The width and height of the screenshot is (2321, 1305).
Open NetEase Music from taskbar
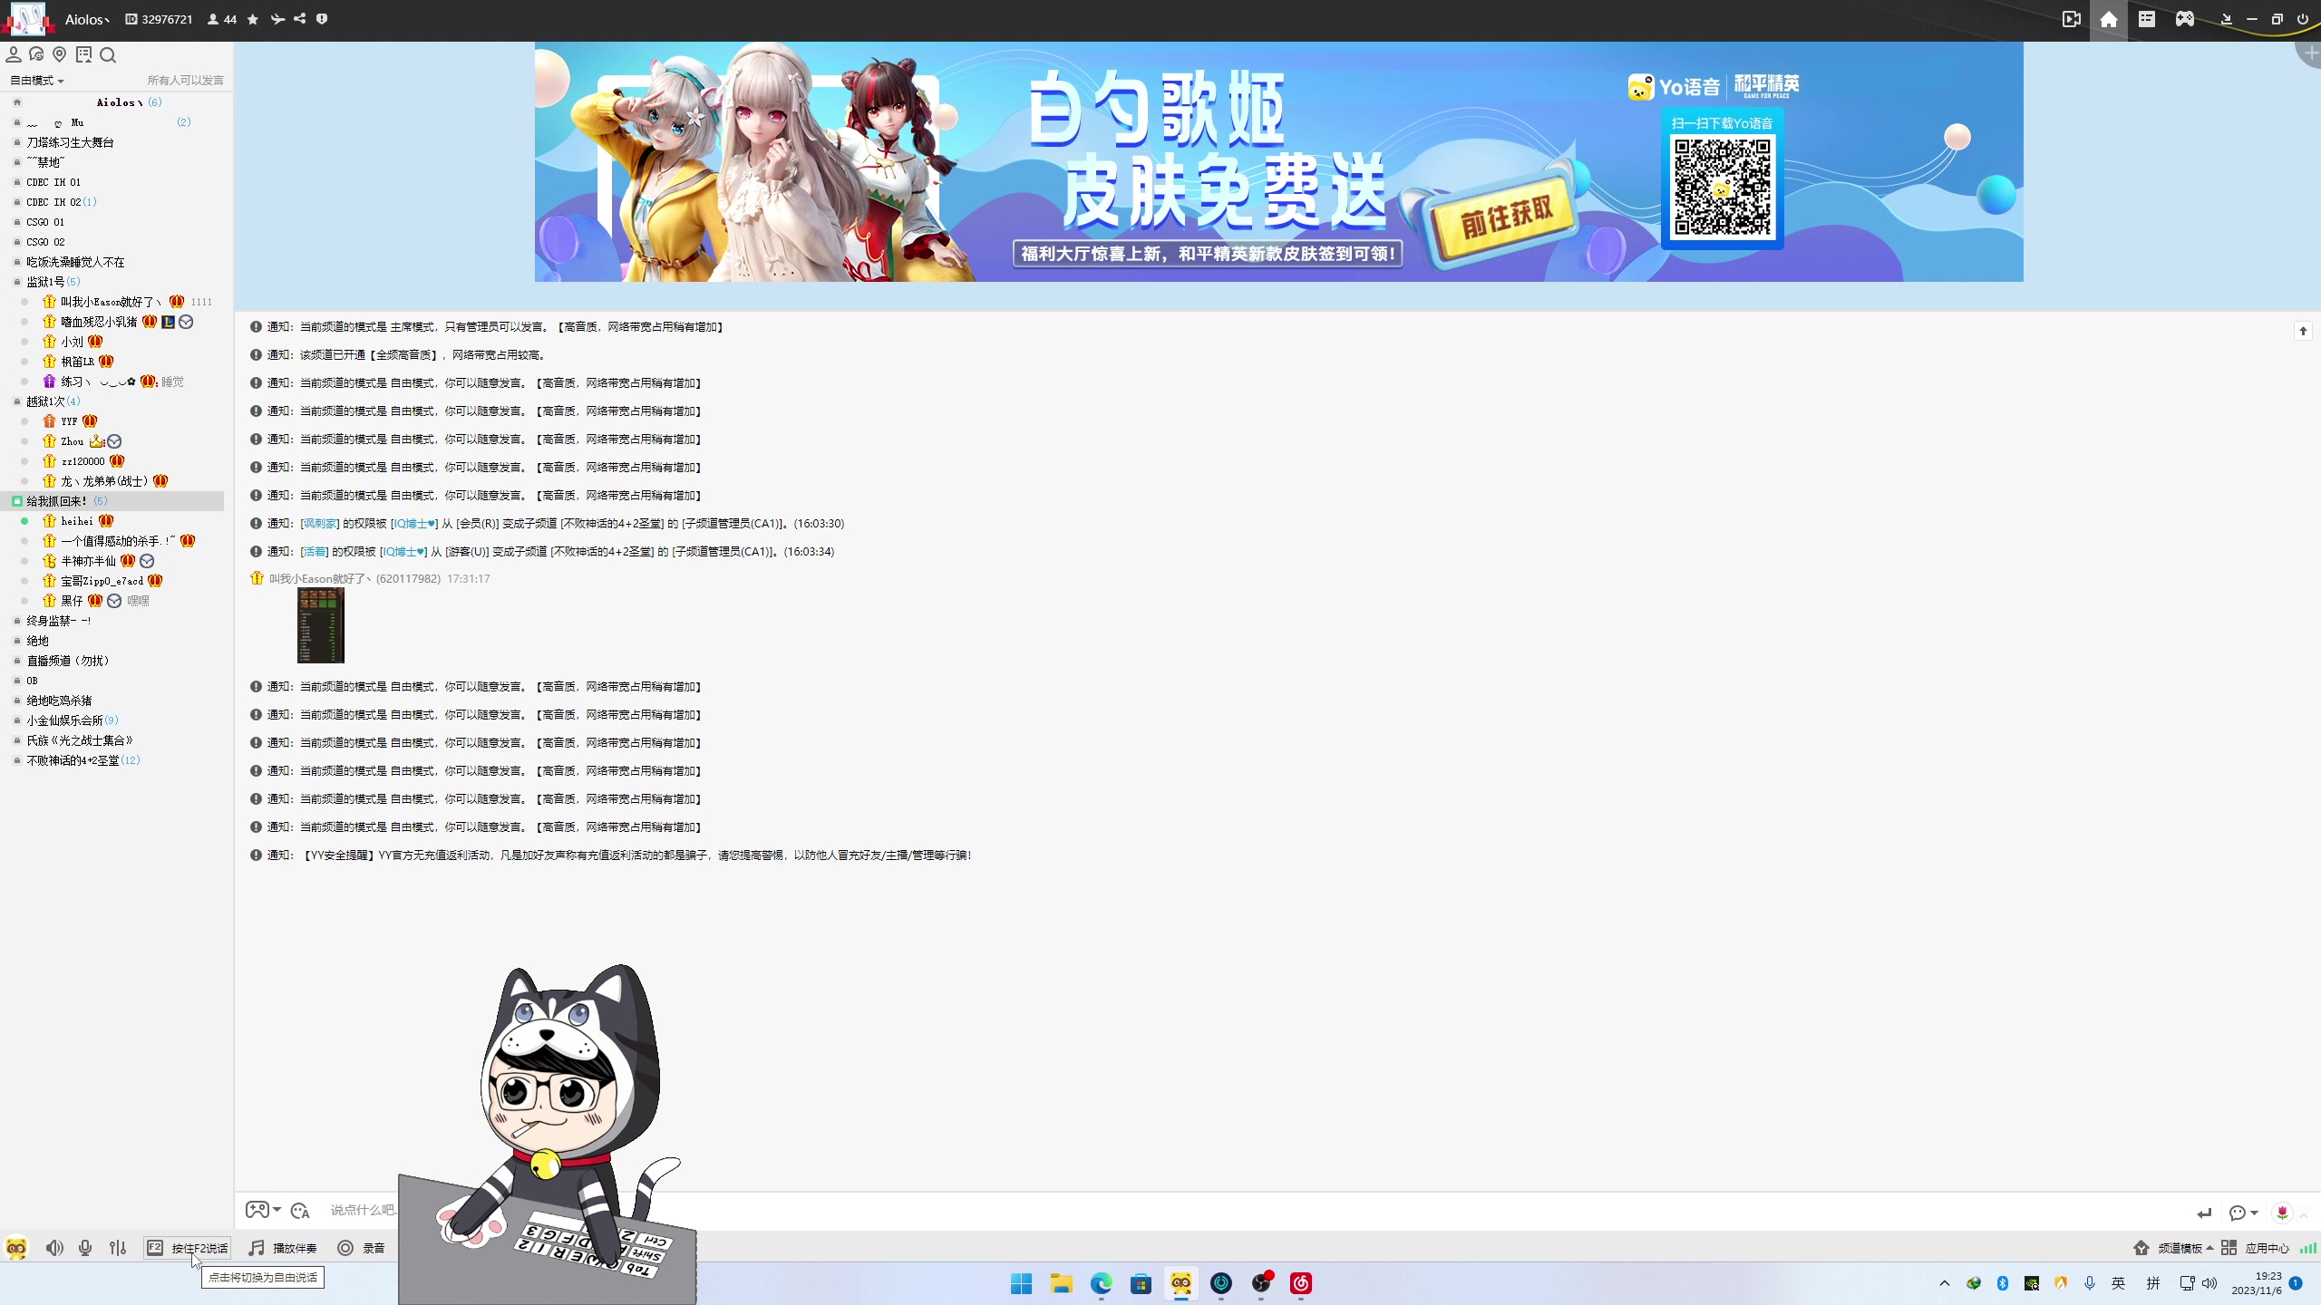[x=1301, y=1283]
